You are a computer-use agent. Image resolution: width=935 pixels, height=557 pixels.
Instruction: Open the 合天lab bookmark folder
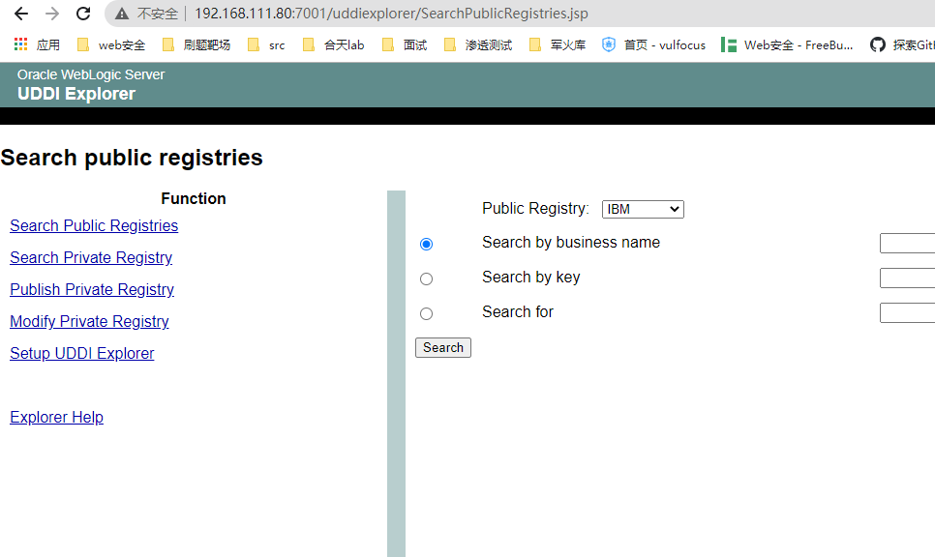coord(333,44)
